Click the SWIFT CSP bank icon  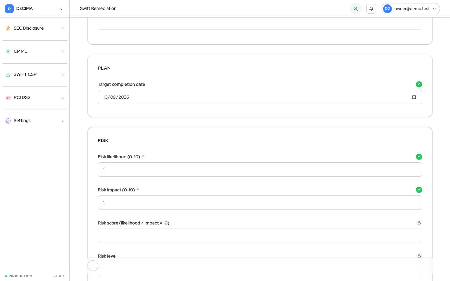[x=8, y=75]
